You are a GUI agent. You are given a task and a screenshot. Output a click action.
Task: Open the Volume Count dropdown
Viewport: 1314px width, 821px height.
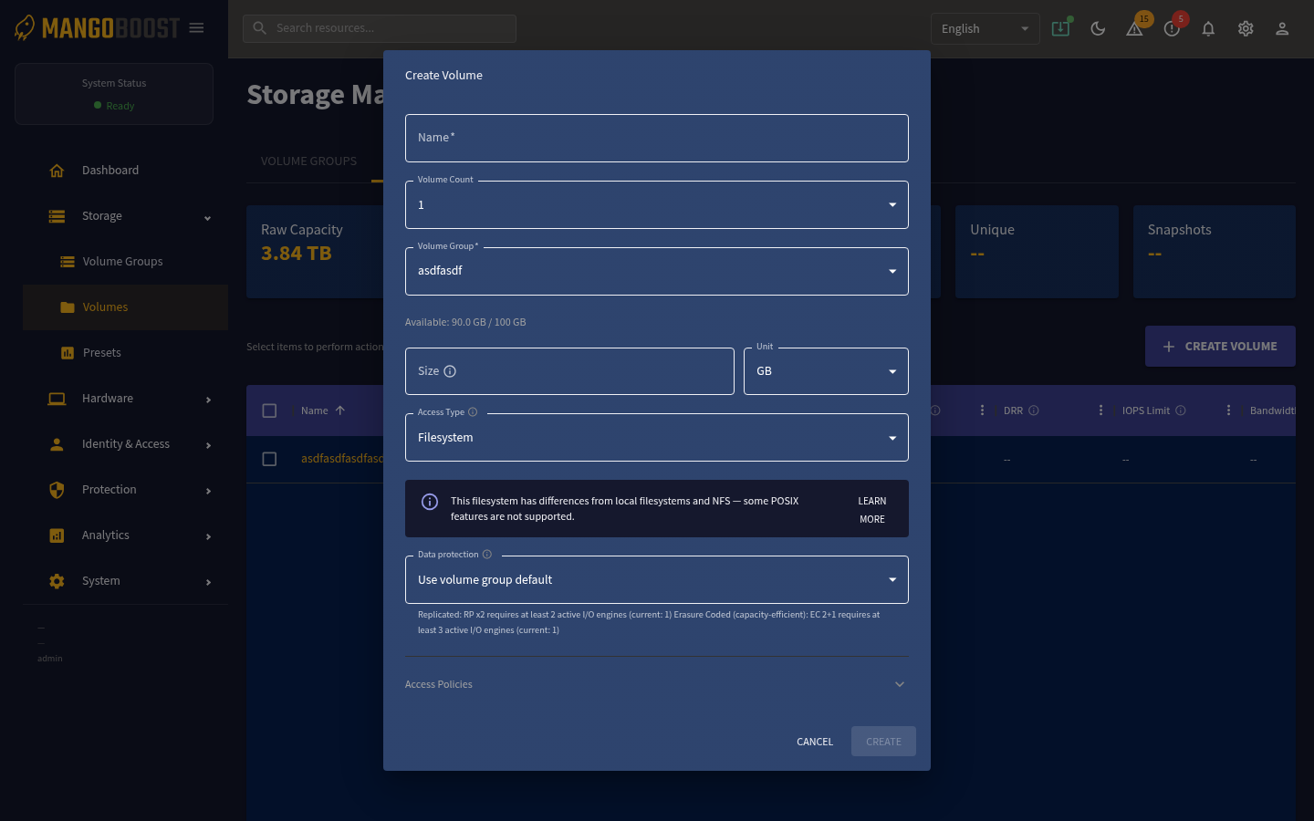(x=657, y=205)
